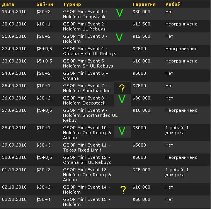
Task: Click the $50 000 guarantee amount
Action: point(141,199)
